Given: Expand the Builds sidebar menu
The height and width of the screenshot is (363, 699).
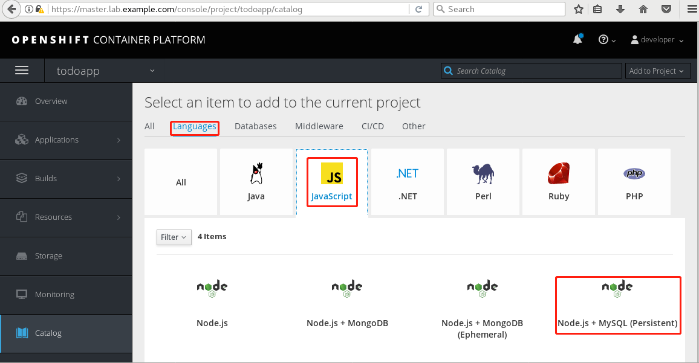Looking at the screenshot, I should (x=66, y=179).
